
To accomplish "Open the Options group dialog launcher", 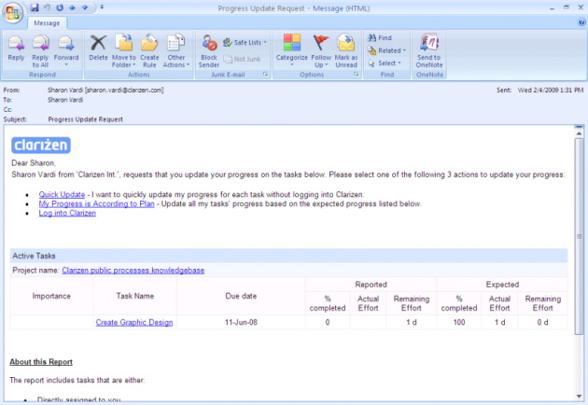I will tap(356, 75).
